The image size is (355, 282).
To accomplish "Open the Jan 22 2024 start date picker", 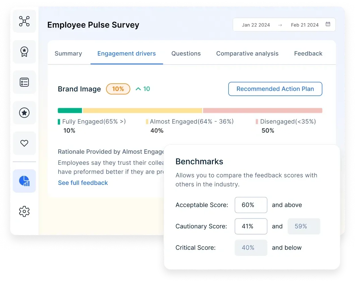I will click(256, 24).
